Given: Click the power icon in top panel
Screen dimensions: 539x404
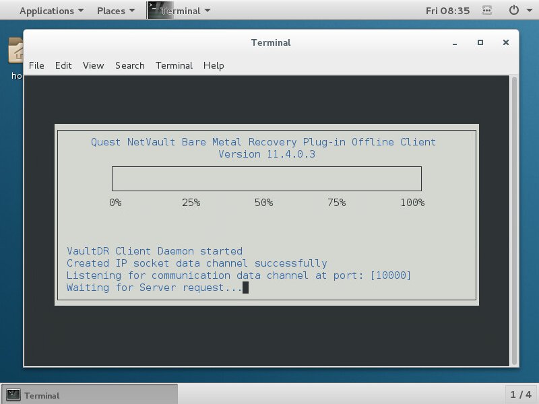Looking at the screenshot, I should [x=513, y=10].
